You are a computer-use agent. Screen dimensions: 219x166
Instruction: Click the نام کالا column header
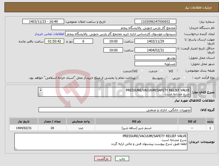[136, 121]
